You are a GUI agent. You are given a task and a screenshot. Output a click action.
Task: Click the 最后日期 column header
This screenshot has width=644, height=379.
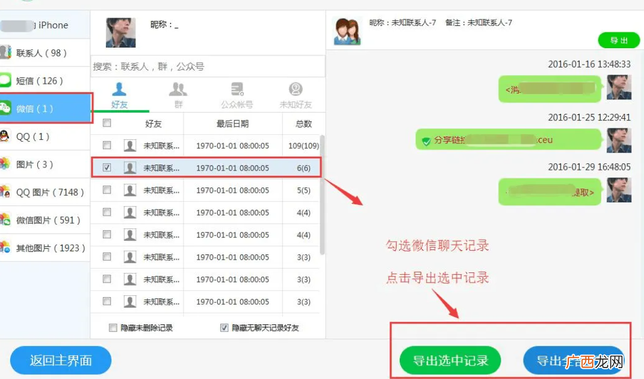232,124
